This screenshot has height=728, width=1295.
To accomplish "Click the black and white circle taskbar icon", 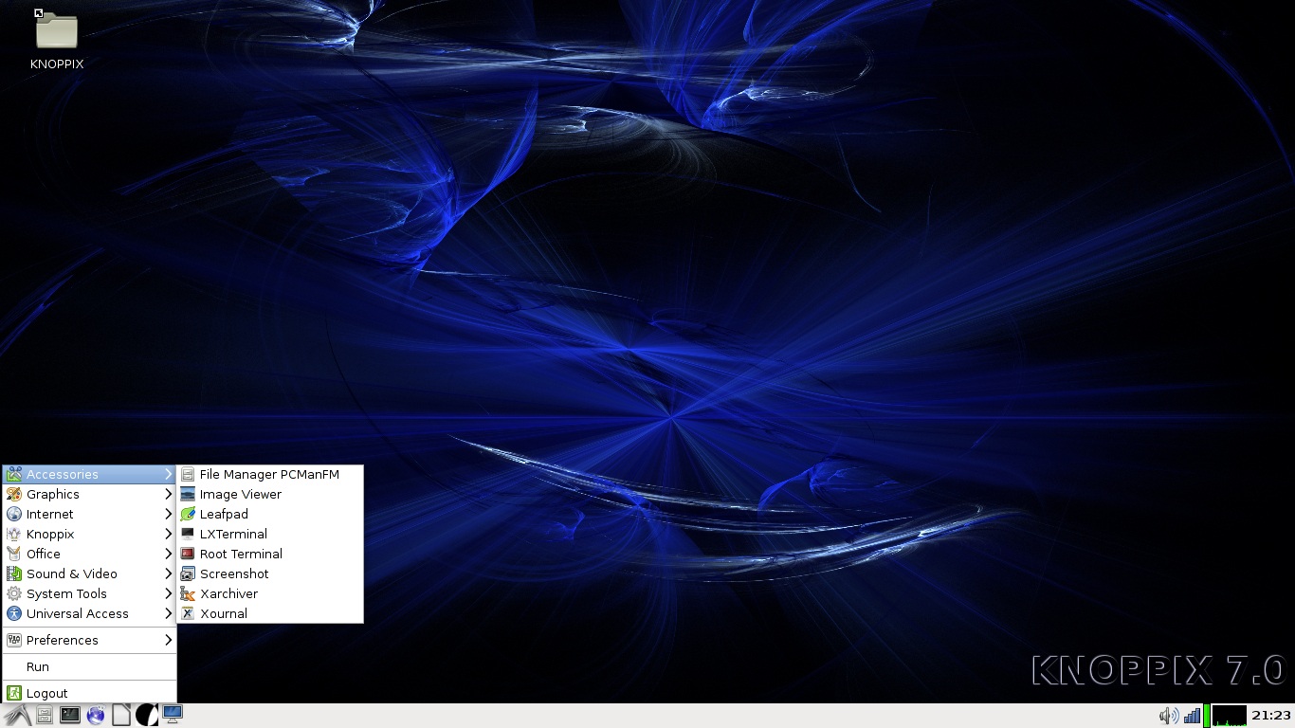I will click(147, 716).
